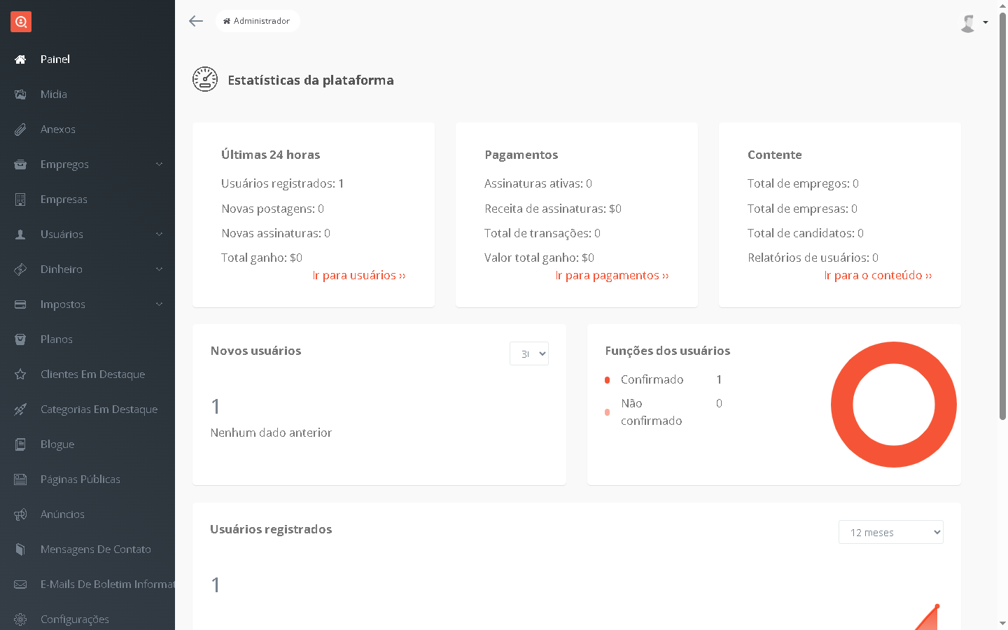Open Páginas Públicas in sidebar
This screenshot has width=1008, height=630.
pos(80,479)
